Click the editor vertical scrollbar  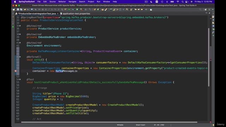coord(209,57)
